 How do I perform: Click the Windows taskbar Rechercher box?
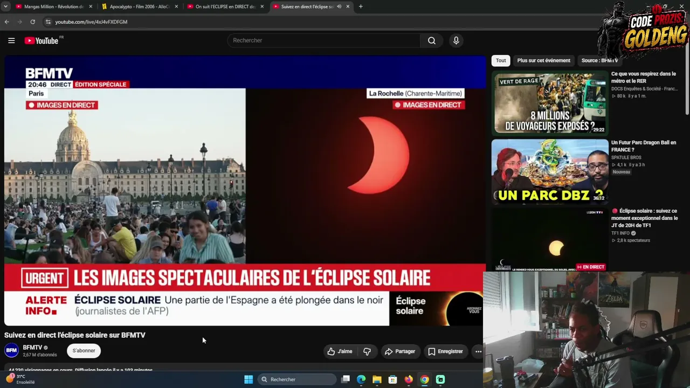tap(298, 379)
